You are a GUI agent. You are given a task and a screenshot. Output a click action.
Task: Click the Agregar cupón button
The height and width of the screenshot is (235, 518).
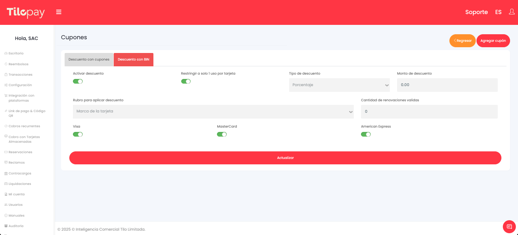[x=493, y=41]
